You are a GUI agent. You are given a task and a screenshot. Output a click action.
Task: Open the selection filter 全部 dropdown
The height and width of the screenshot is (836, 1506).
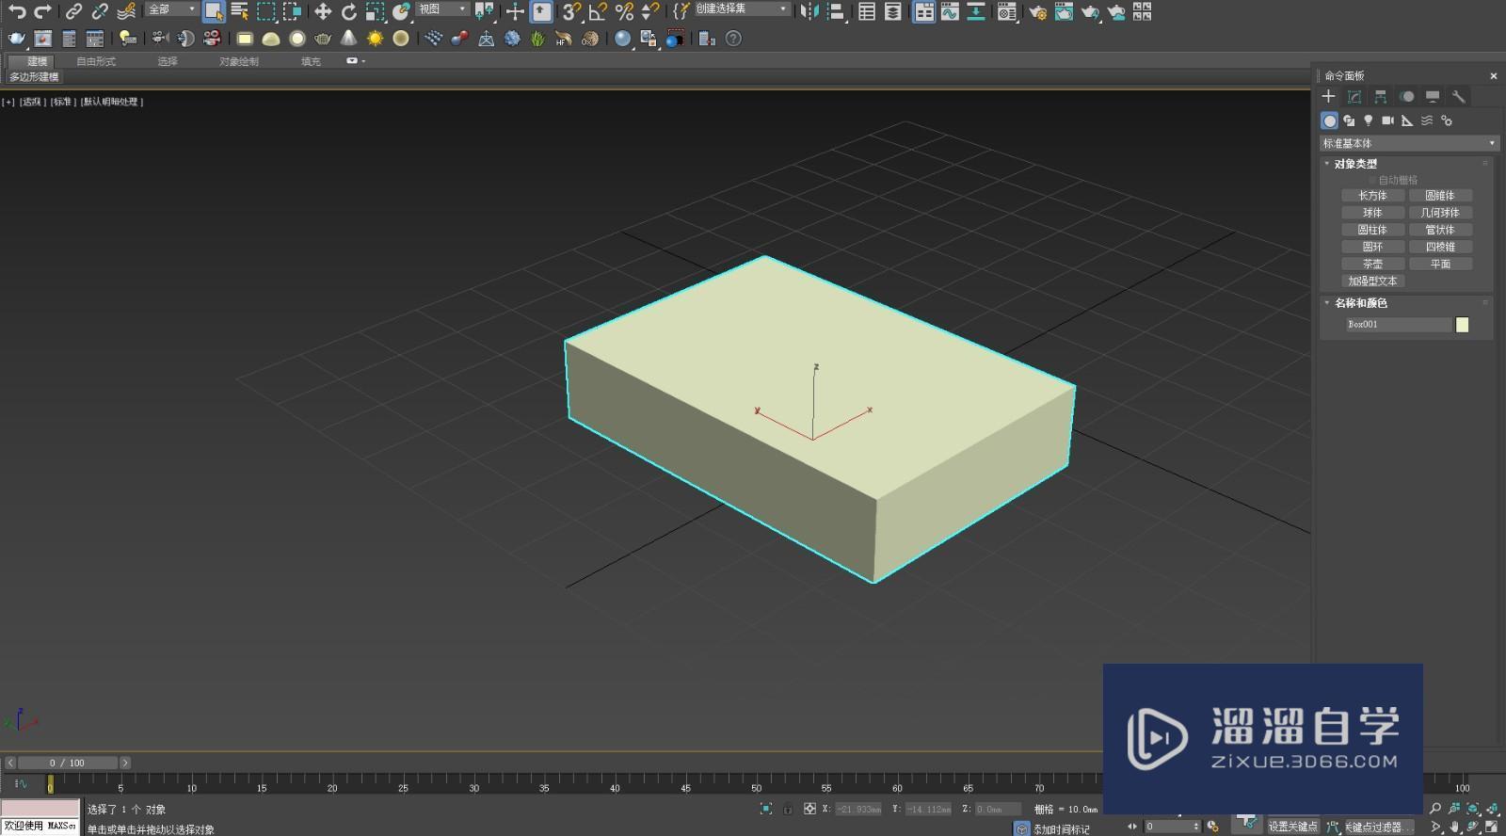[x=171, y=9]
